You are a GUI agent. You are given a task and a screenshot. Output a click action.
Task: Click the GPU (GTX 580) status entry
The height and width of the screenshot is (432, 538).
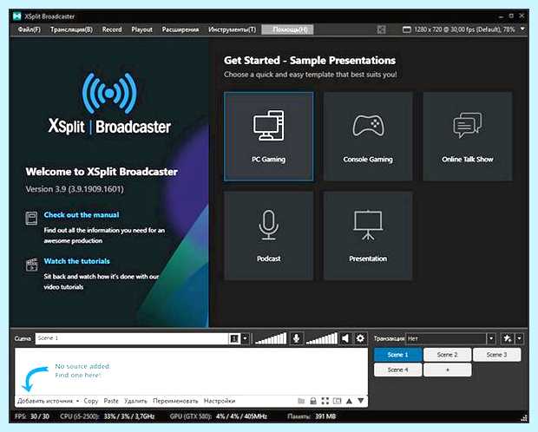point(219,416)
